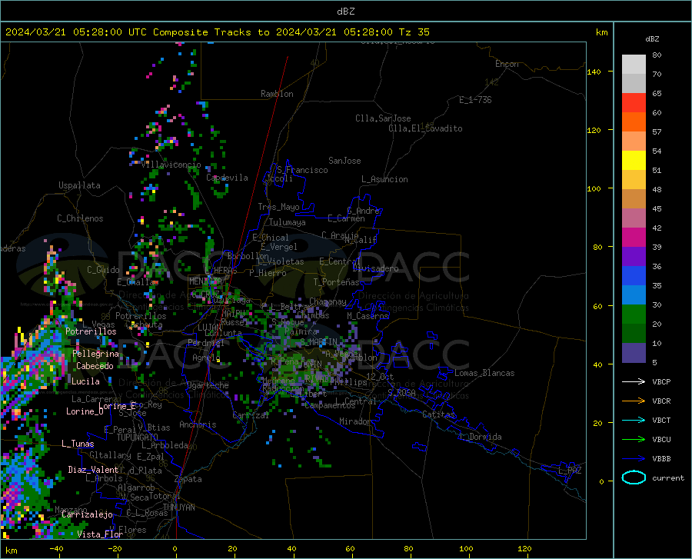Click the 'Lucila' map label
Image resolution: width=692 pixels, height=559 pixels.
[85, 381]
